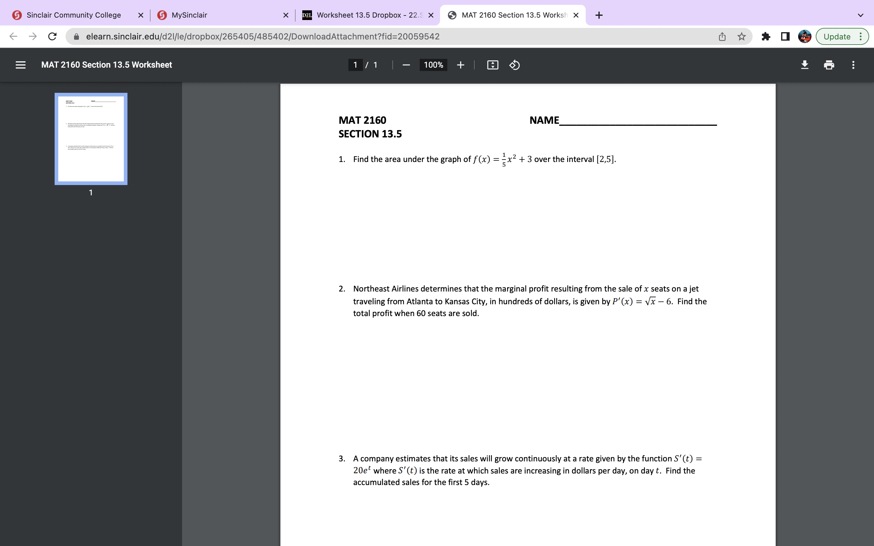Open the PDF viewer's three-dot options menu
The height and width of the screenshot is (546, 874).
pos(853,65)
